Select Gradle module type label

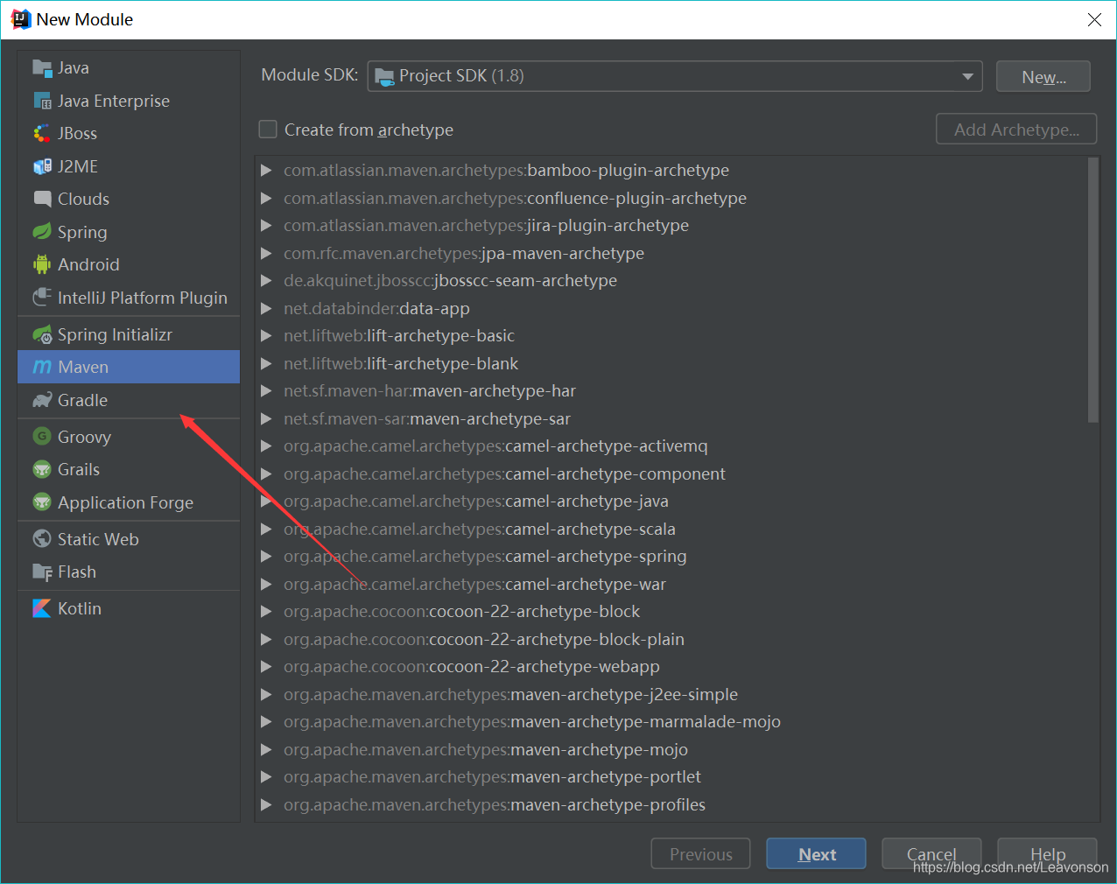tap(82, 400)
